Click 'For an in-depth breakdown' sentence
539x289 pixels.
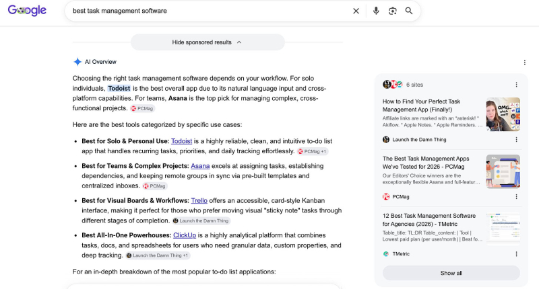click(x=175, y=272)
